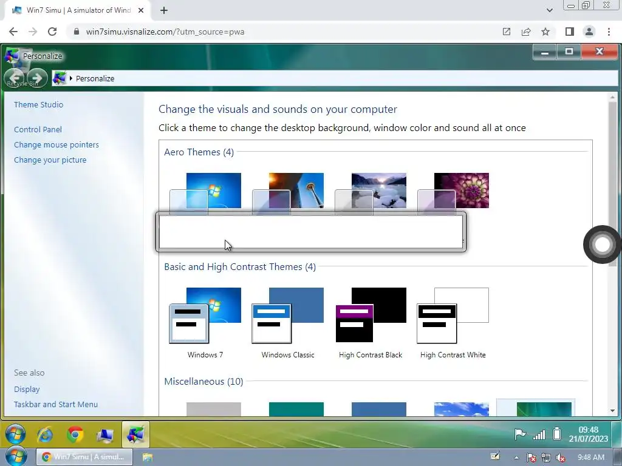Select the Architecture Aero theme thumbnail
622x466 pixels.
pyautogui.click(x=288, y=194)
